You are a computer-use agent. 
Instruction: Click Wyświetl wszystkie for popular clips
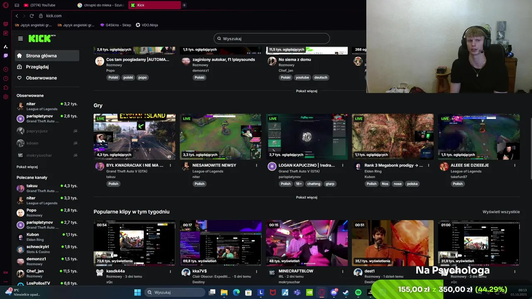coord(501,212)
